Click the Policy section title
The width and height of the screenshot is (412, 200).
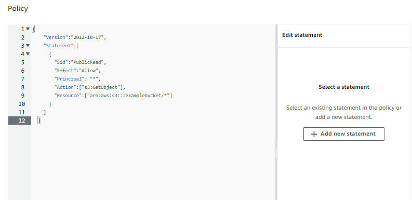coord(18,9)
